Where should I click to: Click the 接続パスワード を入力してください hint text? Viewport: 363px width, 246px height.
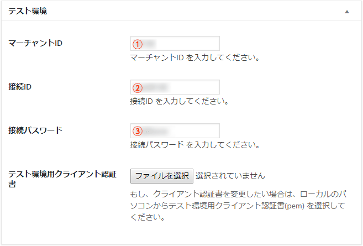[194, 145]
